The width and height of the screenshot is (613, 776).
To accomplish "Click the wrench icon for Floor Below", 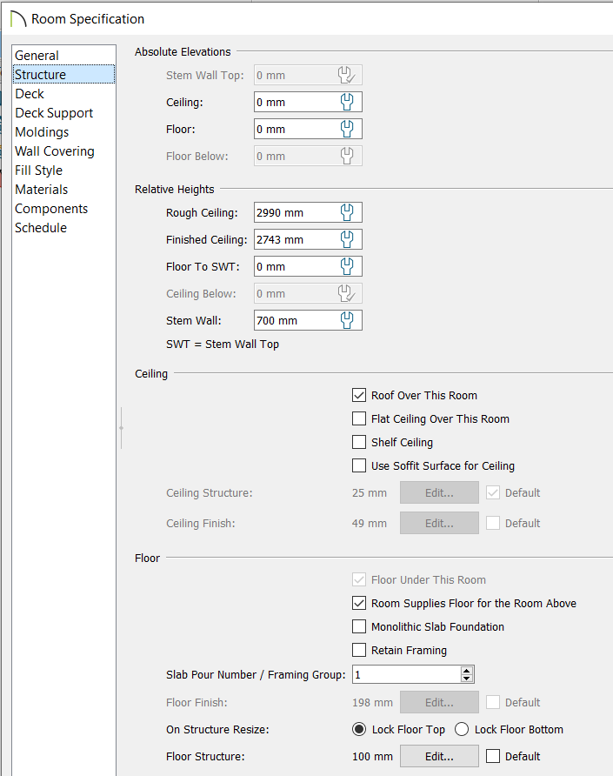I will click(x=347, y=156).
